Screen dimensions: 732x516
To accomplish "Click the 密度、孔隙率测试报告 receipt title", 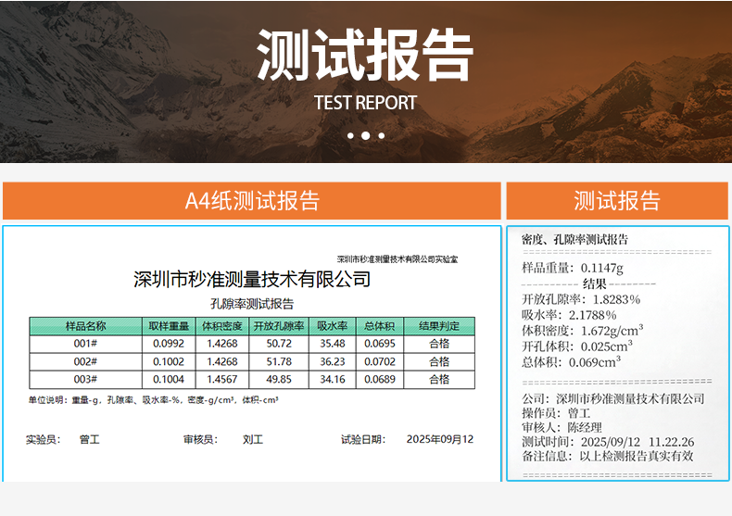I will [575, 239].
